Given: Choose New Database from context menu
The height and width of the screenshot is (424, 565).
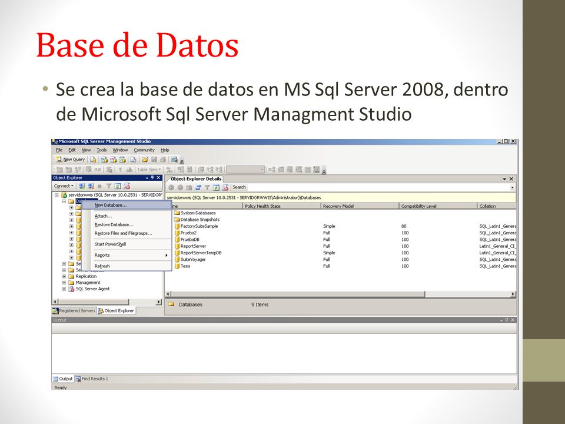Looking at the screenshot, I should point(127,205).
